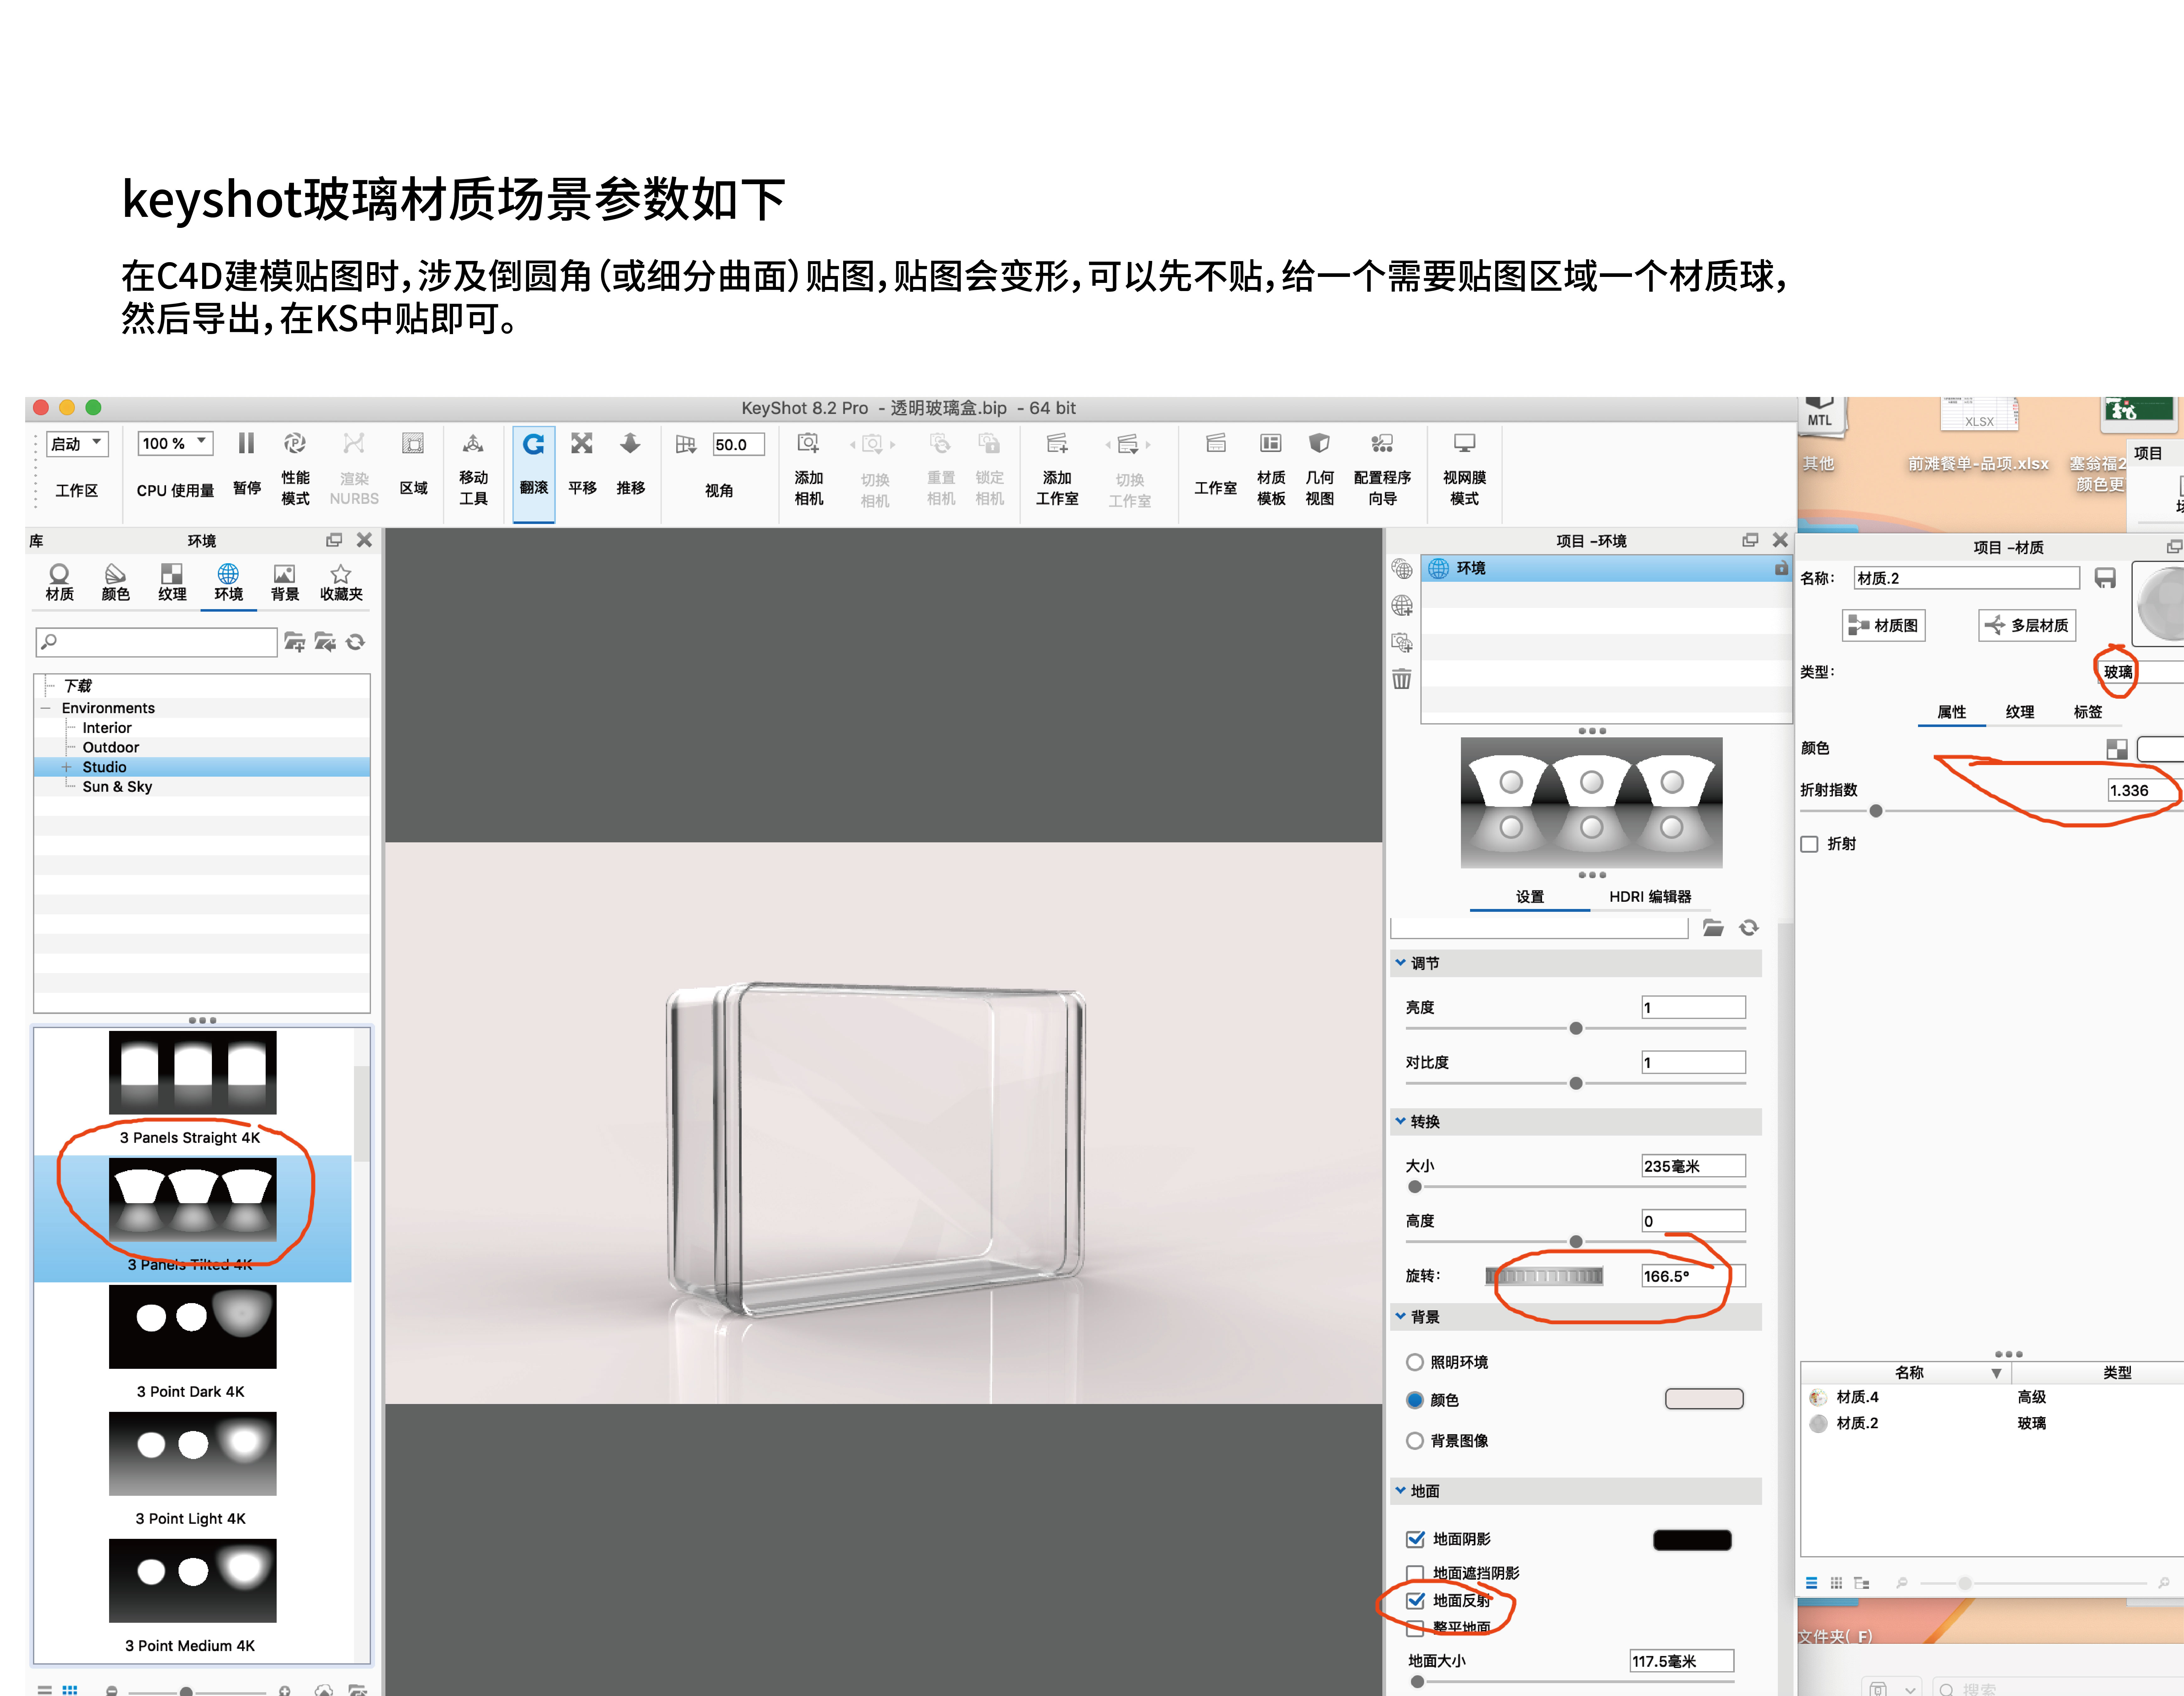
Task: Click the 添加相机 add camera icon
Action: click(808, 443)
